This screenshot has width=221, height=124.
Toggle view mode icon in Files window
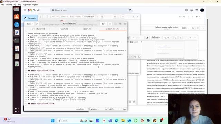(x=115, y=17)
